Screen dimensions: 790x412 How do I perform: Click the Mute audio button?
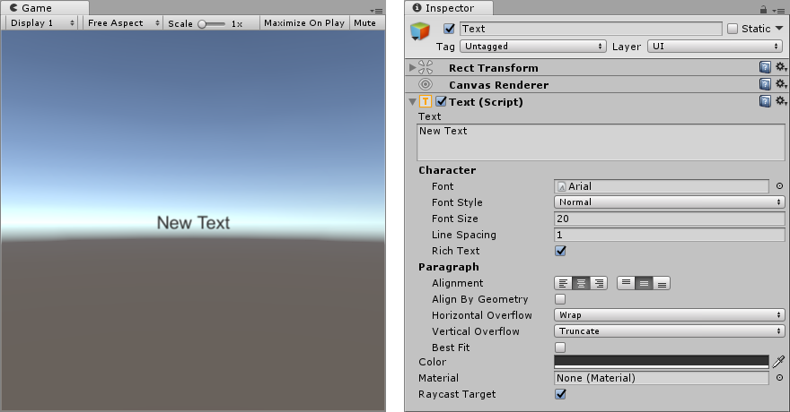[364, 23]
